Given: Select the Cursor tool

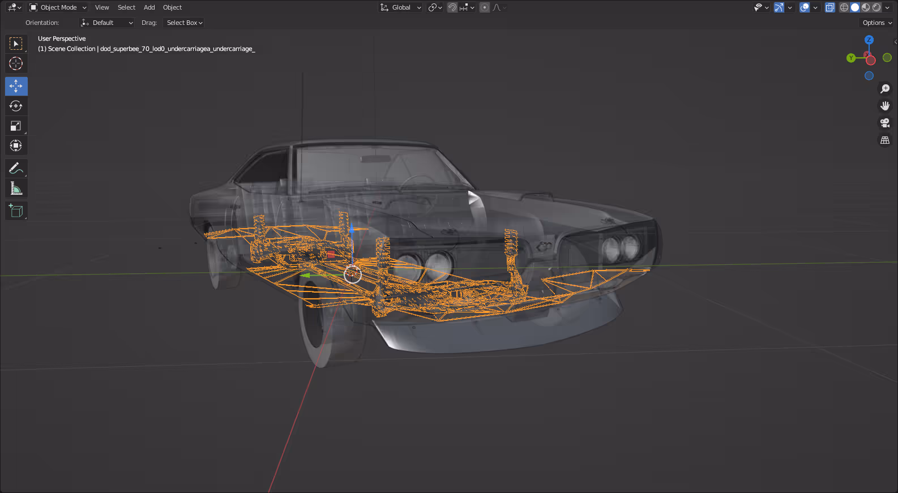Looking at the screenshot, I should click(16, 63).
